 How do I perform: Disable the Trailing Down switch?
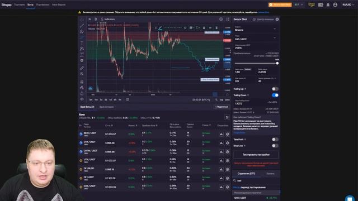pyautogui.click(x=275, y=95)
